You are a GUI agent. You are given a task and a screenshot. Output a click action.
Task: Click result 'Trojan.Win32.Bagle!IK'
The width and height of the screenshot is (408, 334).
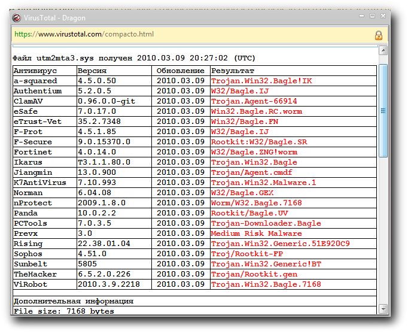pos(261,81)
